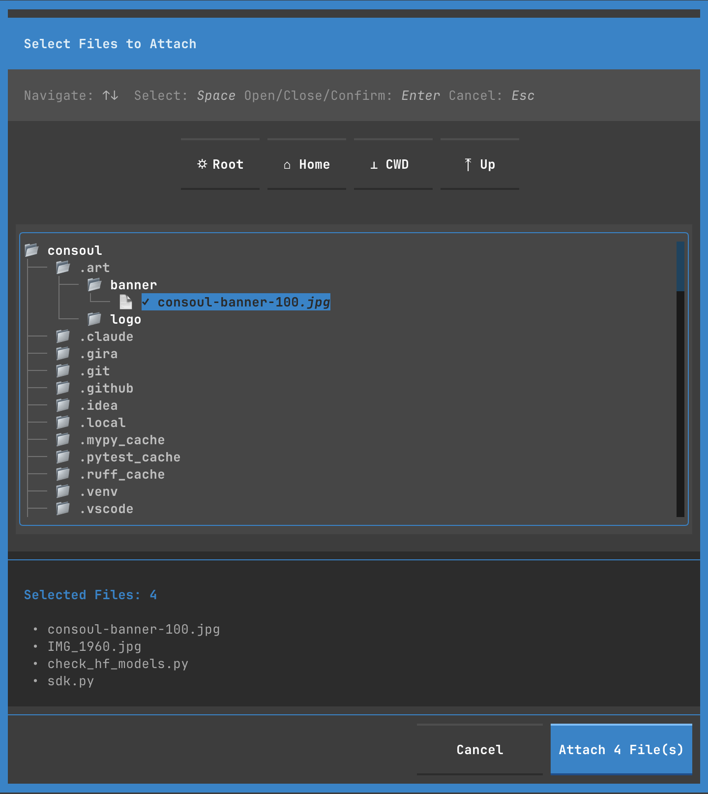Screen dimensions: 708x794
Task: Click the file tree vertical scrollbar
Action: point(680,379)
